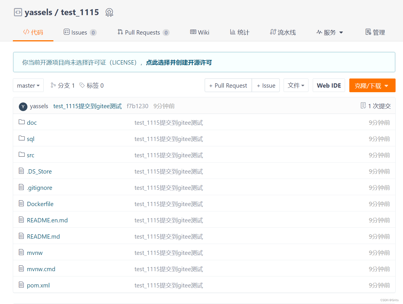This screenshot has height=304, width=403.
Task: Click the src folder icon
Action: pyautogui.click(x=22, y=154)
